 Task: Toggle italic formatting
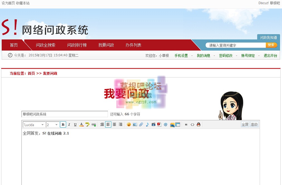click(69, 124)
